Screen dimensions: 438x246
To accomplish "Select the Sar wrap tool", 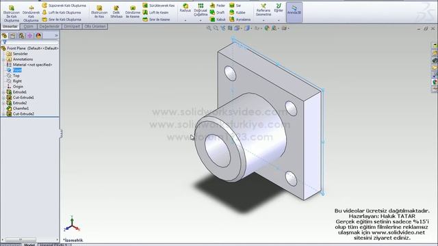I will click(x=235, y=5).
